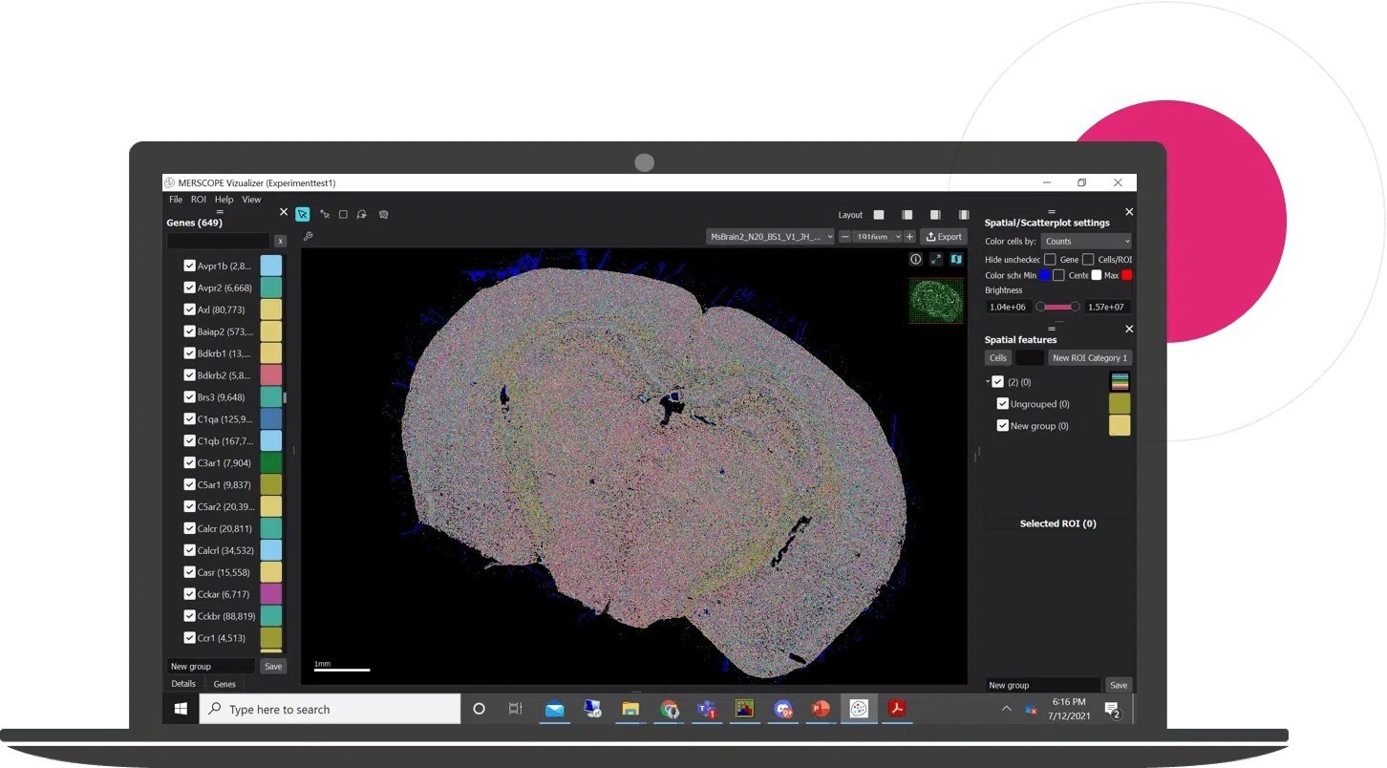Close the Spatial features panel
The width and height of the screenshot is (1387, 768).
coord(1129,329)
